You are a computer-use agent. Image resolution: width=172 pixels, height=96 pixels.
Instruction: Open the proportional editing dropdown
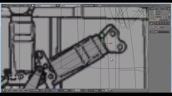tap(83, 90)
